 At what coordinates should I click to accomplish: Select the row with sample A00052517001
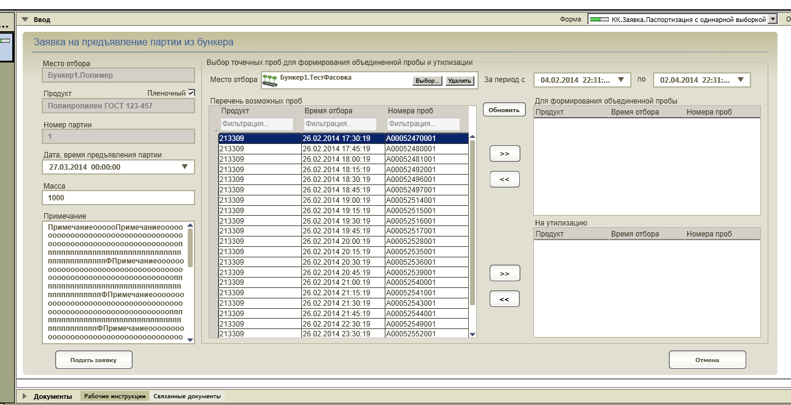343,231
